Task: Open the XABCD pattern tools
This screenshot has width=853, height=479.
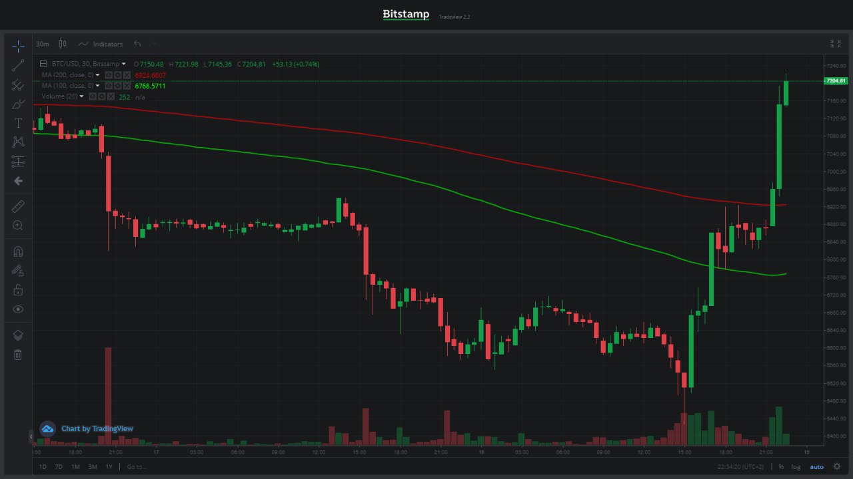Action: [18, 142]
